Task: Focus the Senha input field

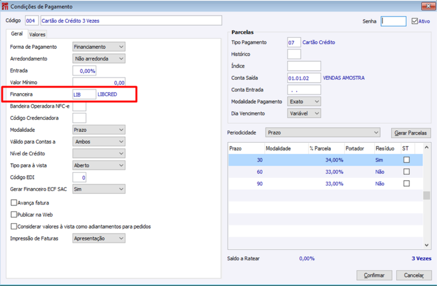Action: pos(393,21)
